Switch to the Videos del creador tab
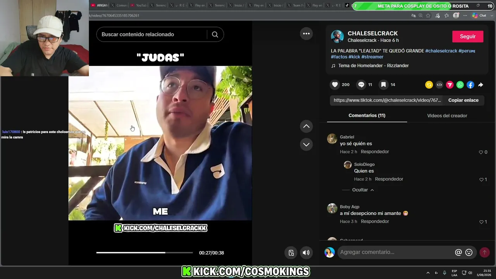Viewport: 496px width, 279px height. coord(447,116)
